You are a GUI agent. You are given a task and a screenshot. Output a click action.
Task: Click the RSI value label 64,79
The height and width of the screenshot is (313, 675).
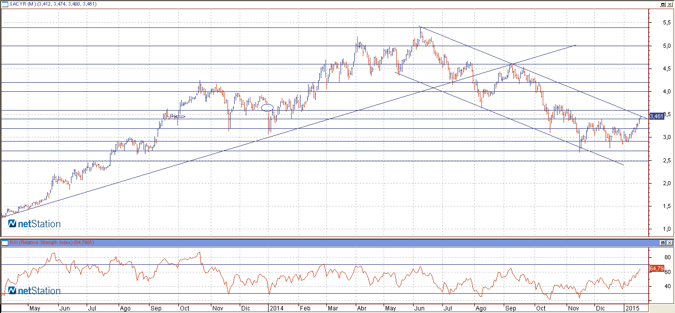[656, 268]
